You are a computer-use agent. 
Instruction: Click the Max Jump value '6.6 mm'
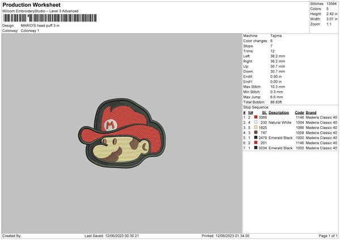[x=277, y=97]
